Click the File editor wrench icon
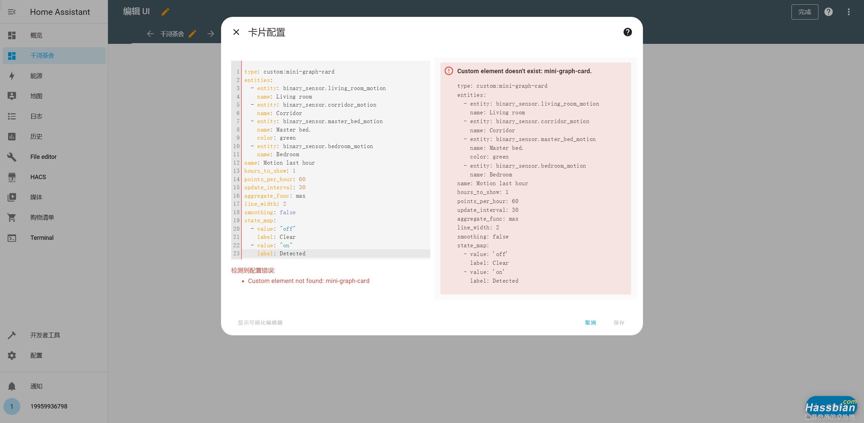This screenshot has height=423, width=864. click(x=12, y=157)
